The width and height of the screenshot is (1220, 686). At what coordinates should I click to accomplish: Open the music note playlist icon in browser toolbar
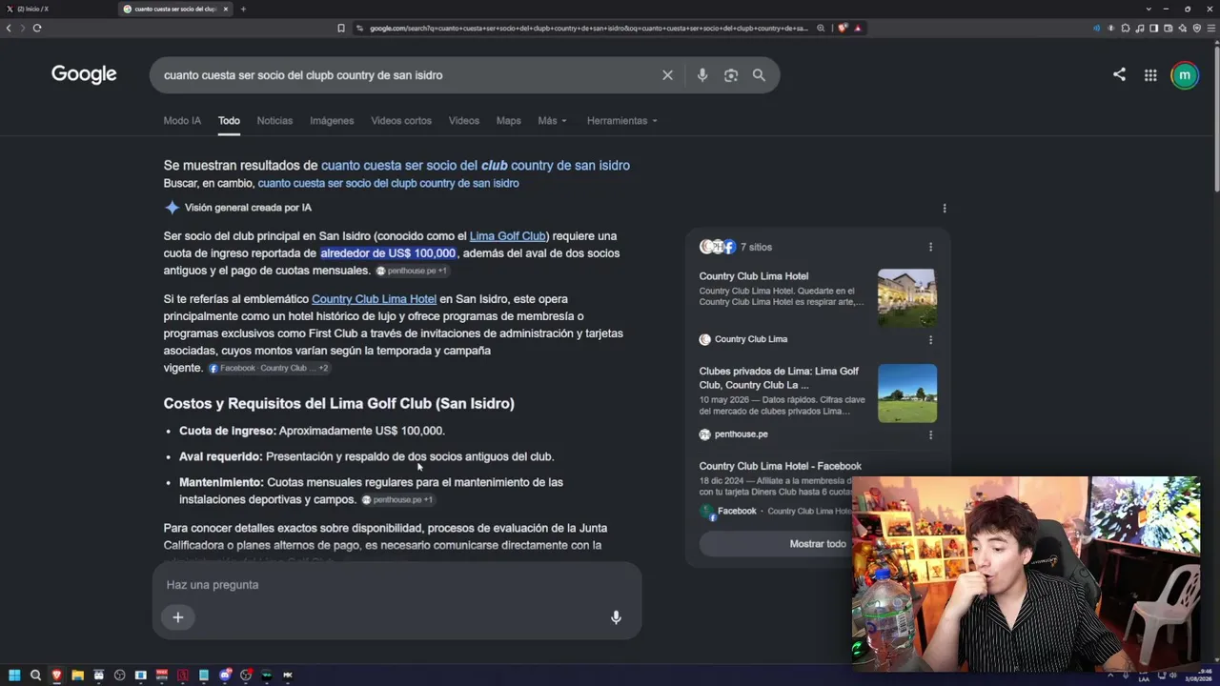(1140, 28)
